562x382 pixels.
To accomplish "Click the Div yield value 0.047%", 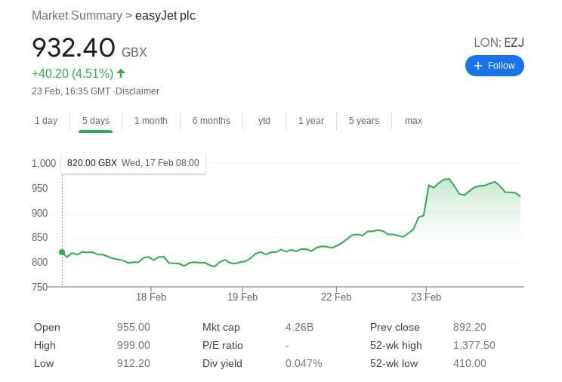I will point(304,363).
